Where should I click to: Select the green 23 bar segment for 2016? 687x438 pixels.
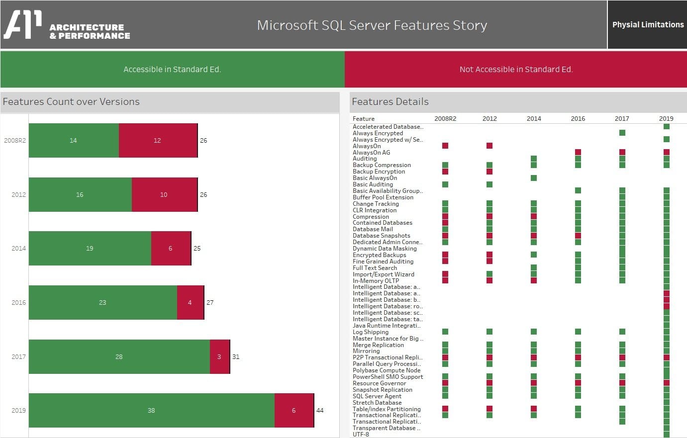[103, 302]
